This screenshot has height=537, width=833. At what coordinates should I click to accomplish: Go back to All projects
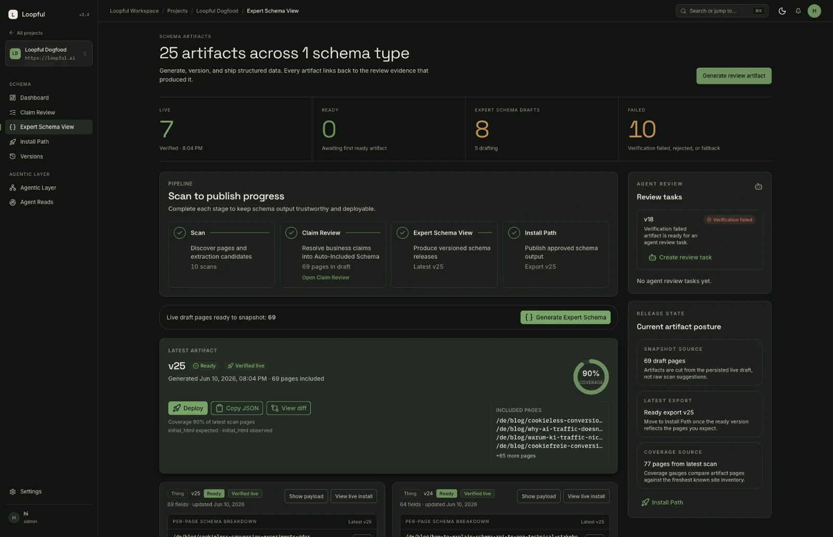tap(26, 33)
